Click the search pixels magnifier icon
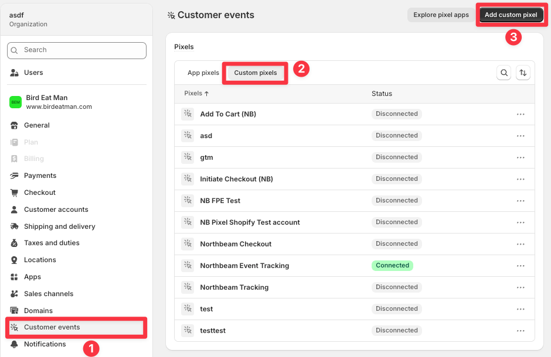551x357 pixels. 504,73
